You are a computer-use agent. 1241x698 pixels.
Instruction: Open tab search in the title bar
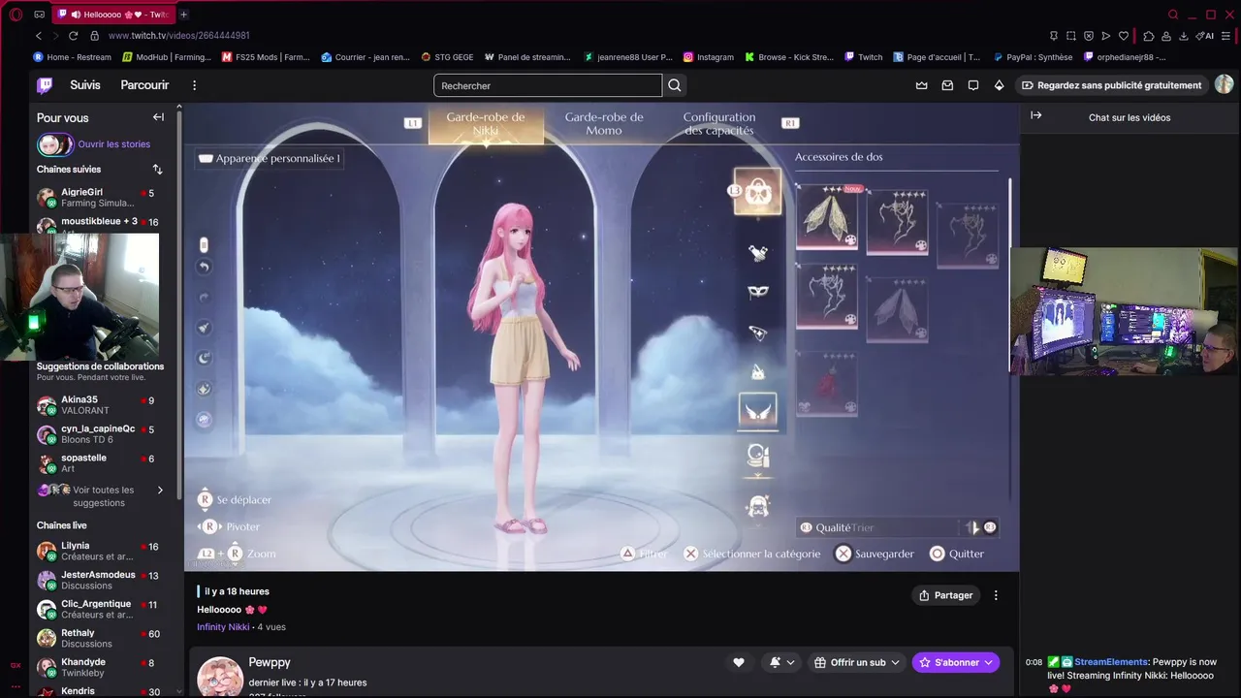[1173, 15]
